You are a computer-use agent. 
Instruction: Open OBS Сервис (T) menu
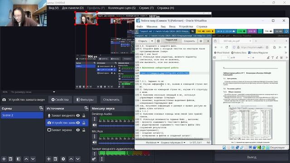[146, 8]
